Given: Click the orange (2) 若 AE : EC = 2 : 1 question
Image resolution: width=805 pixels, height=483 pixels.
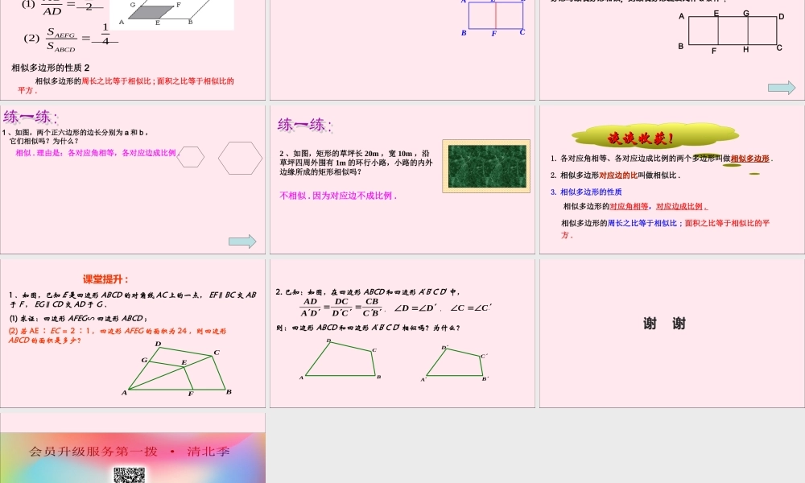Looking at the screenshot, I should tap(117, 336).
